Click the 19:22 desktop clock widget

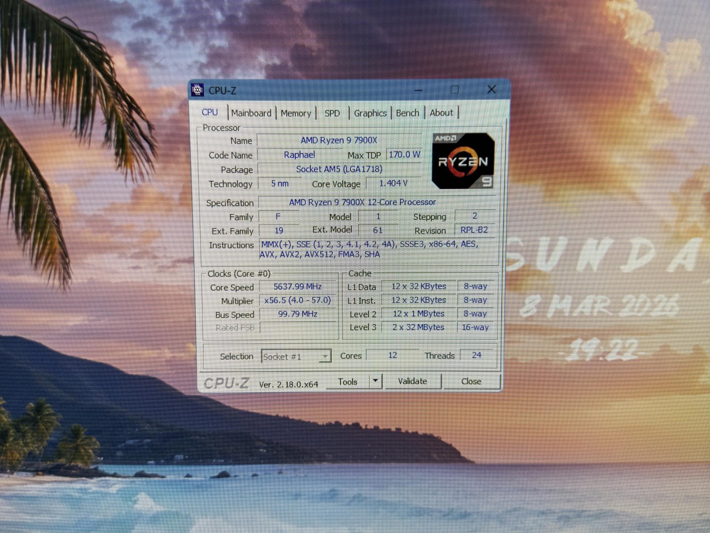(604, 349)
